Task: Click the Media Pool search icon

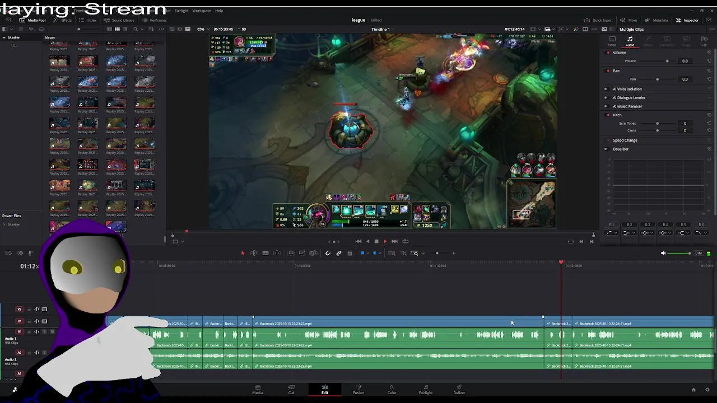Action: (136, 29)
